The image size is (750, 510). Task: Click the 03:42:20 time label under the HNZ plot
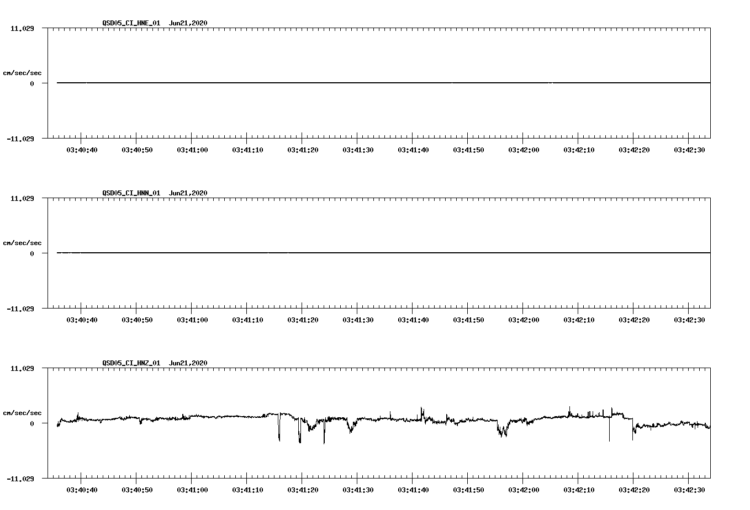coord(634,490)
